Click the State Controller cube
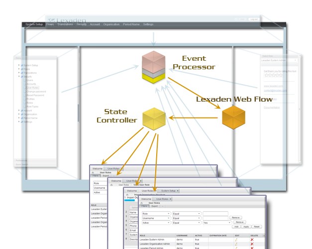Screen dimensions: 312x249 pos(154,119)
